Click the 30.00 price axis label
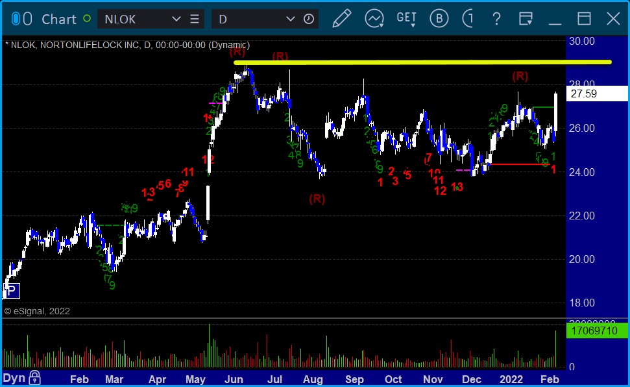 coord(582,41)
